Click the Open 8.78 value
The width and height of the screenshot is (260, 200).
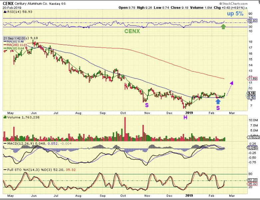(127, 8)
